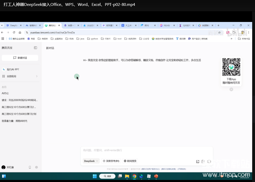Viewport: 255px width, 182px height.
Task: Select the chat history item 致青春力量：拥抱AI时代
Action: (14, 120)
